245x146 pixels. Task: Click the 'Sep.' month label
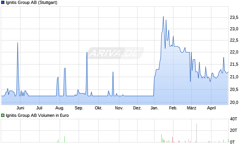pyautogui.click(x=79, y=108)
